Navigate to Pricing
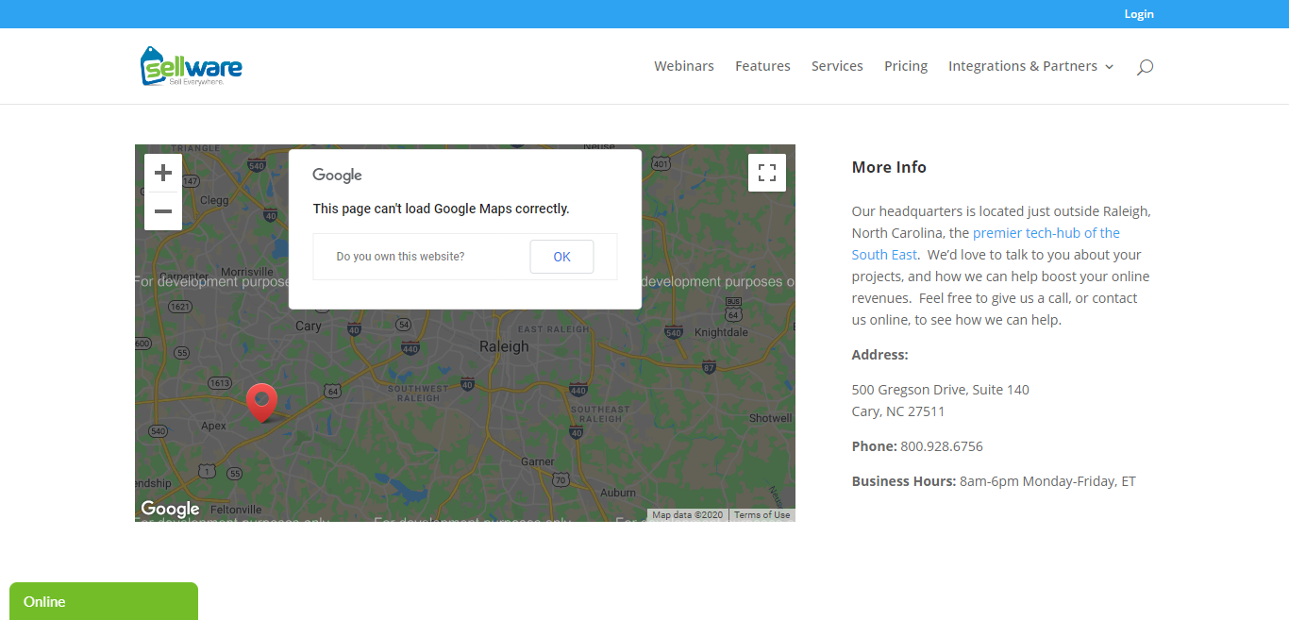Screen dimensions: 1289x620 tap(906, 66)
